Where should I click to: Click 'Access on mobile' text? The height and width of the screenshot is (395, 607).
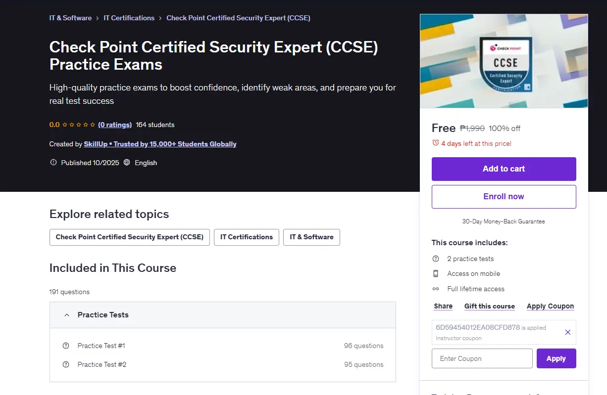click(x=474, y=273)
